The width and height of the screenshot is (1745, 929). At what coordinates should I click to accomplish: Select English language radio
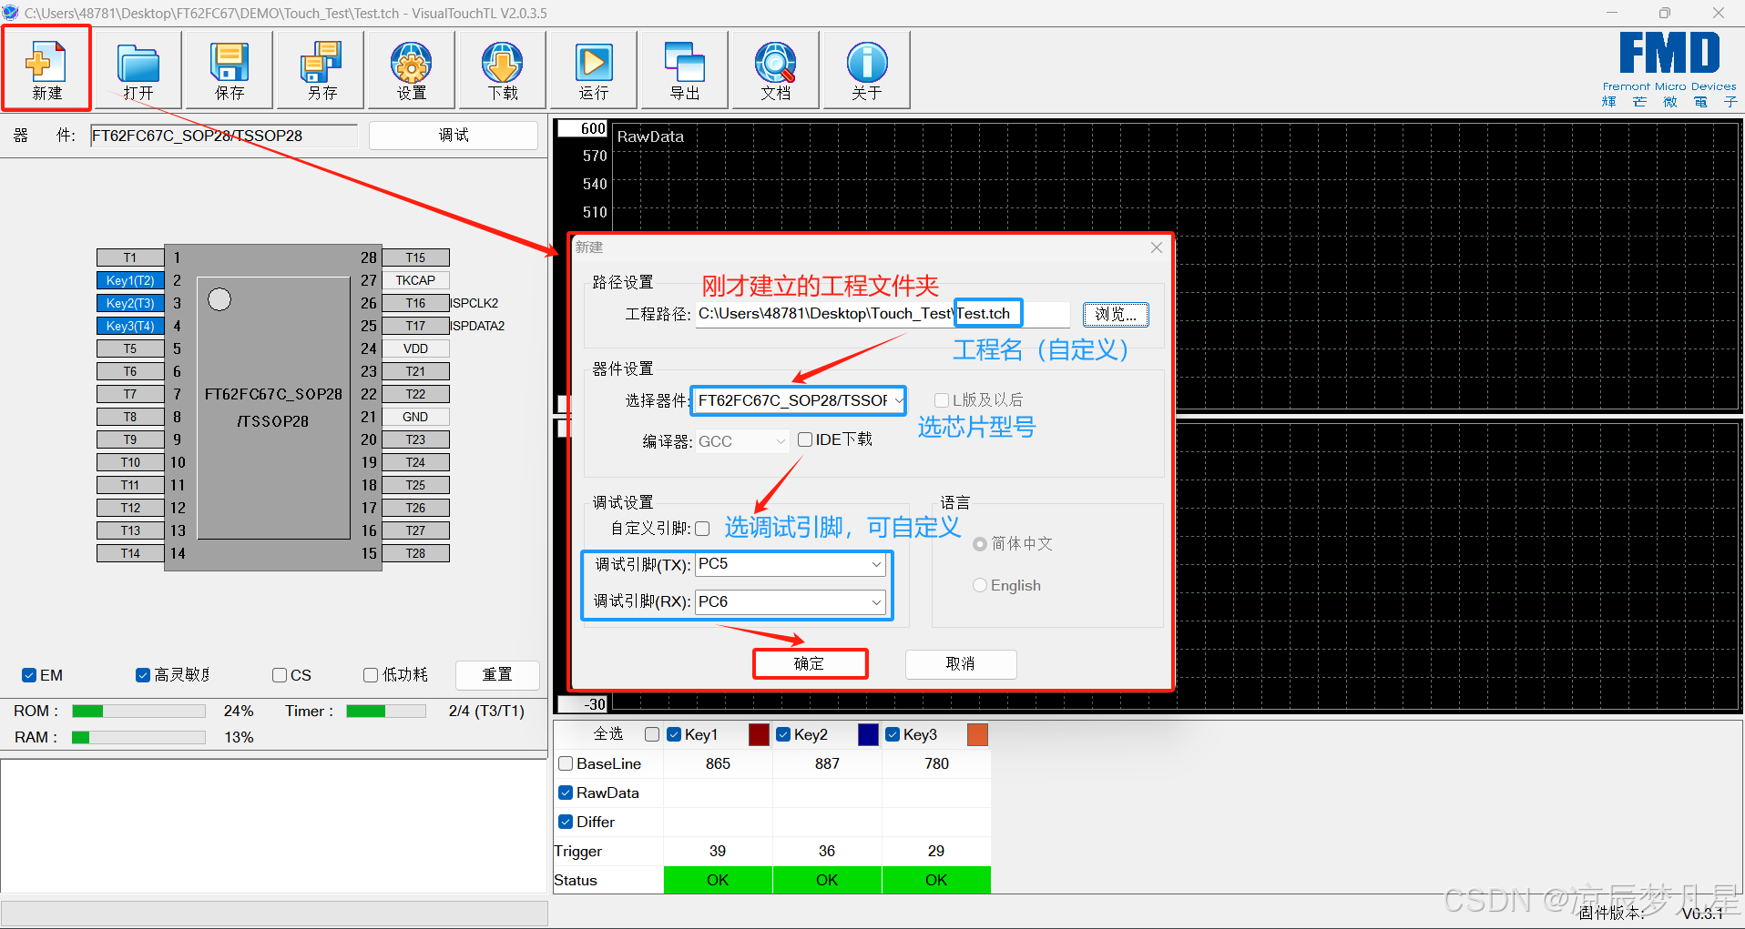pos(980,585)
